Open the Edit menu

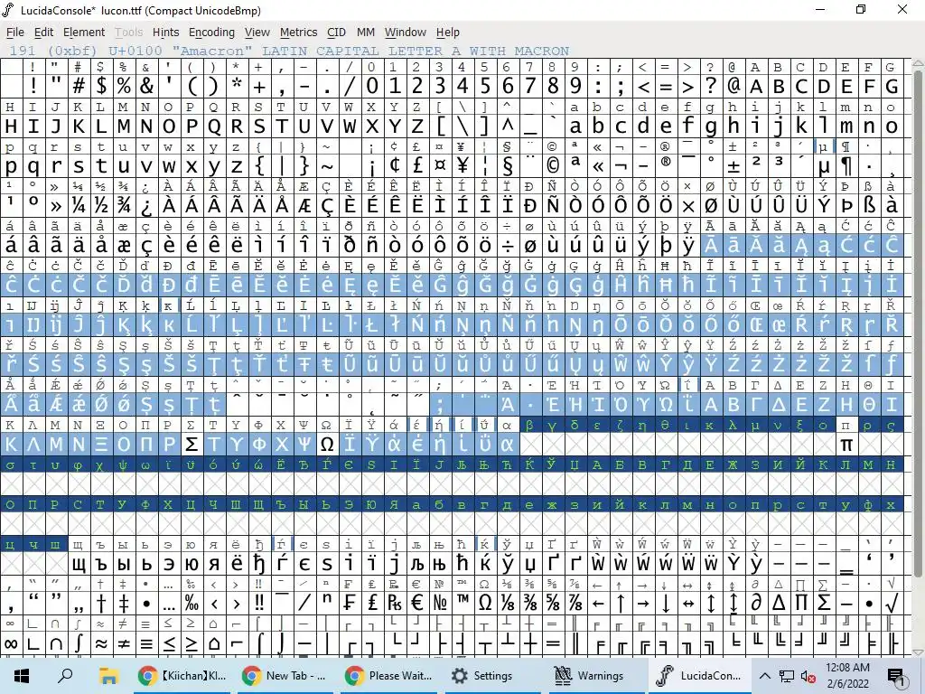point(43,33)
